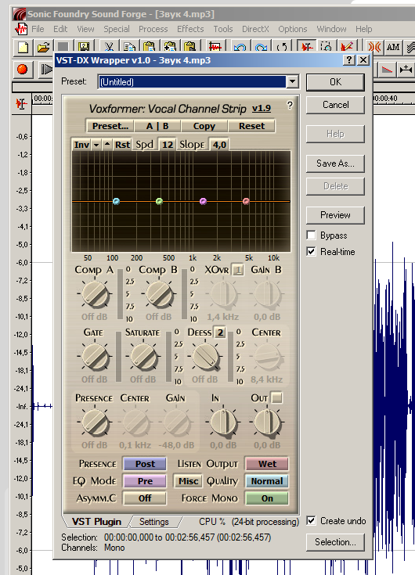This screenshot has height=575, width=415.
Task: Click the crossfade icon left of AM
Action: coord(374,47)
